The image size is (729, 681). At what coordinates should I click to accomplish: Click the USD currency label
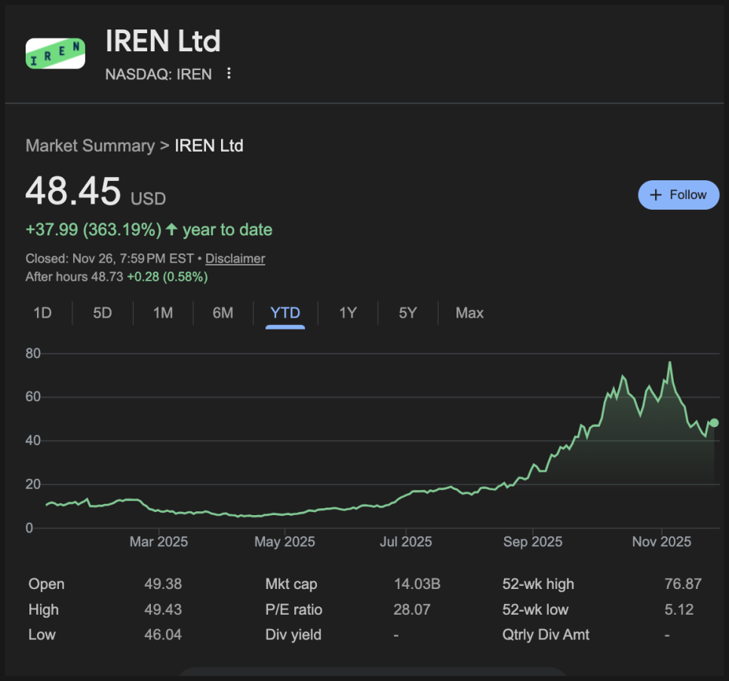click(149, 199)
